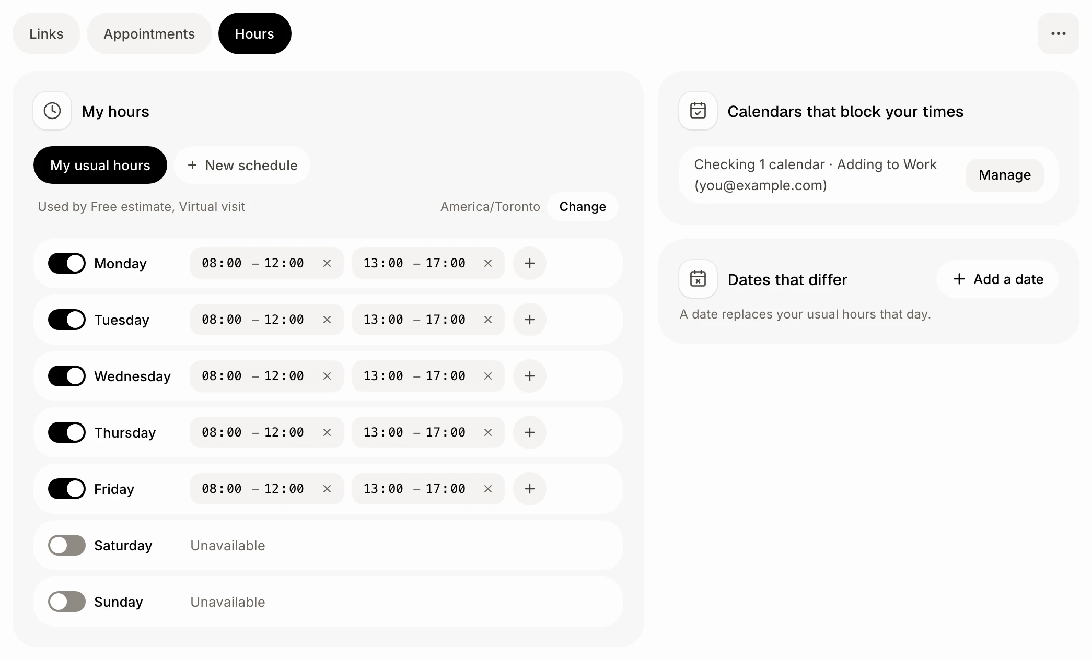Remove Friday's 13:00 – 17:00 time range
The image size is (1092, 660).
coord(488,489)
